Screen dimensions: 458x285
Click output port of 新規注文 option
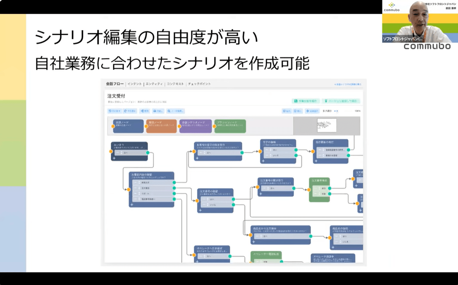click(x=174, y=183)
